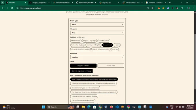Image resolution: width=196 pixels, height=110 pixels.
Task: Open Terminal from the taskbar
Action: pos(134,107)
